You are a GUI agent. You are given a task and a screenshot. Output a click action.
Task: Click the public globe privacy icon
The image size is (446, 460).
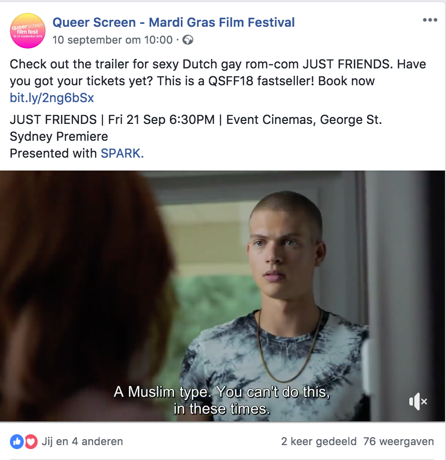tap(188, 40)
